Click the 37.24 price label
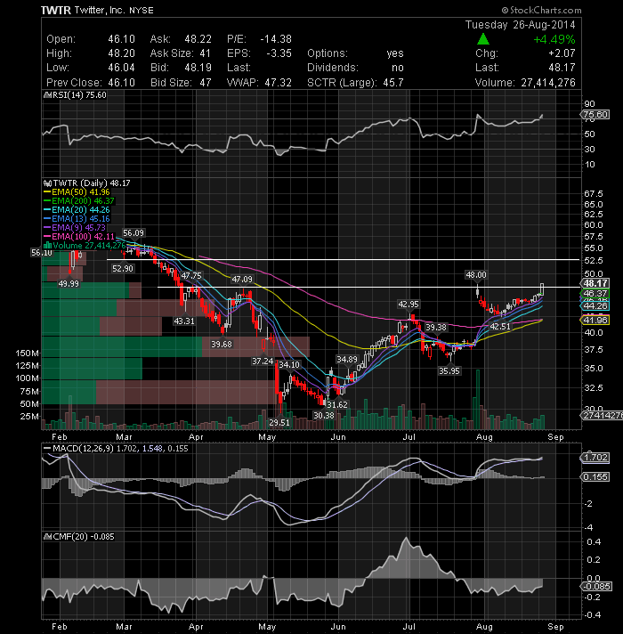This screenshot has width=623, height=634. [x=263, y=361]
